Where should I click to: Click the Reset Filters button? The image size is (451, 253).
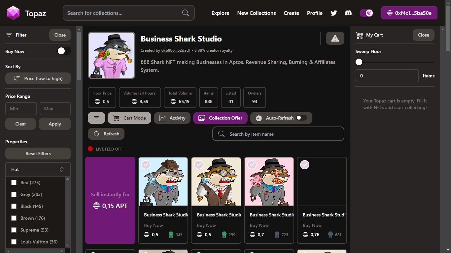coord(38,154)
